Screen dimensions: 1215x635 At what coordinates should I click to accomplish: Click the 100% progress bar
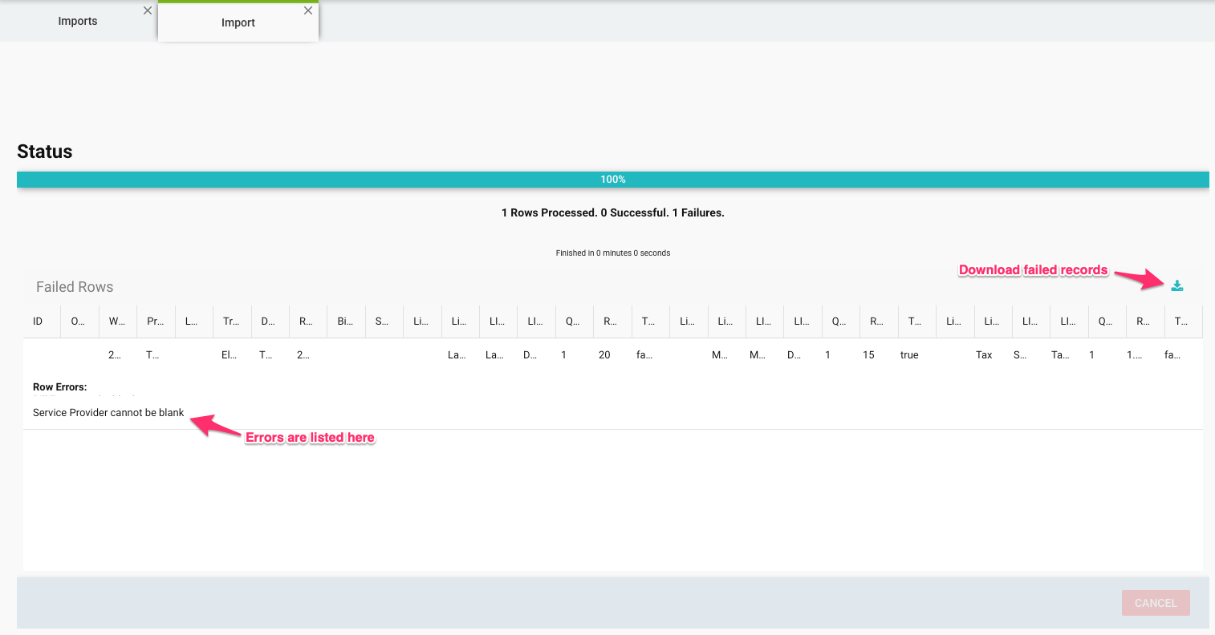(x=613, y=180)
